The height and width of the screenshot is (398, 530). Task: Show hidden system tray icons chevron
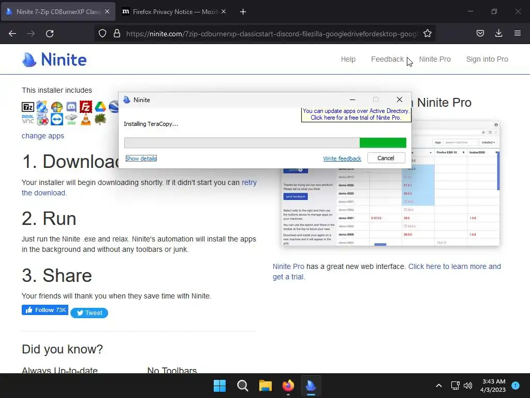[439, 386]
